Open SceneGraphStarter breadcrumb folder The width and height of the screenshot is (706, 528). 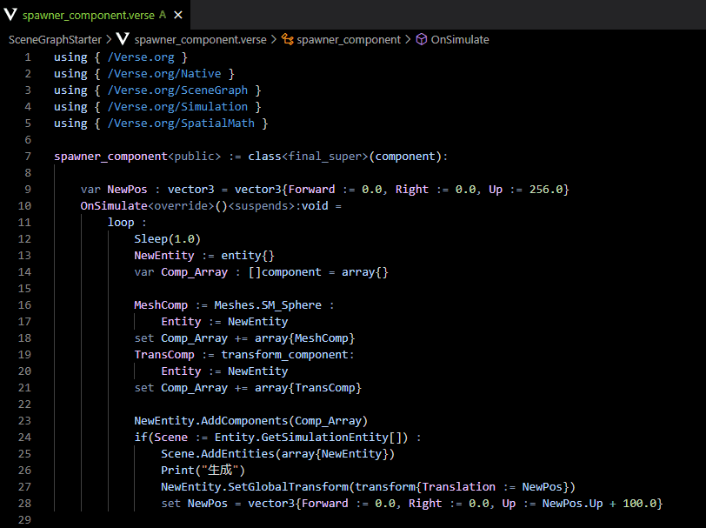coord(55,40)
